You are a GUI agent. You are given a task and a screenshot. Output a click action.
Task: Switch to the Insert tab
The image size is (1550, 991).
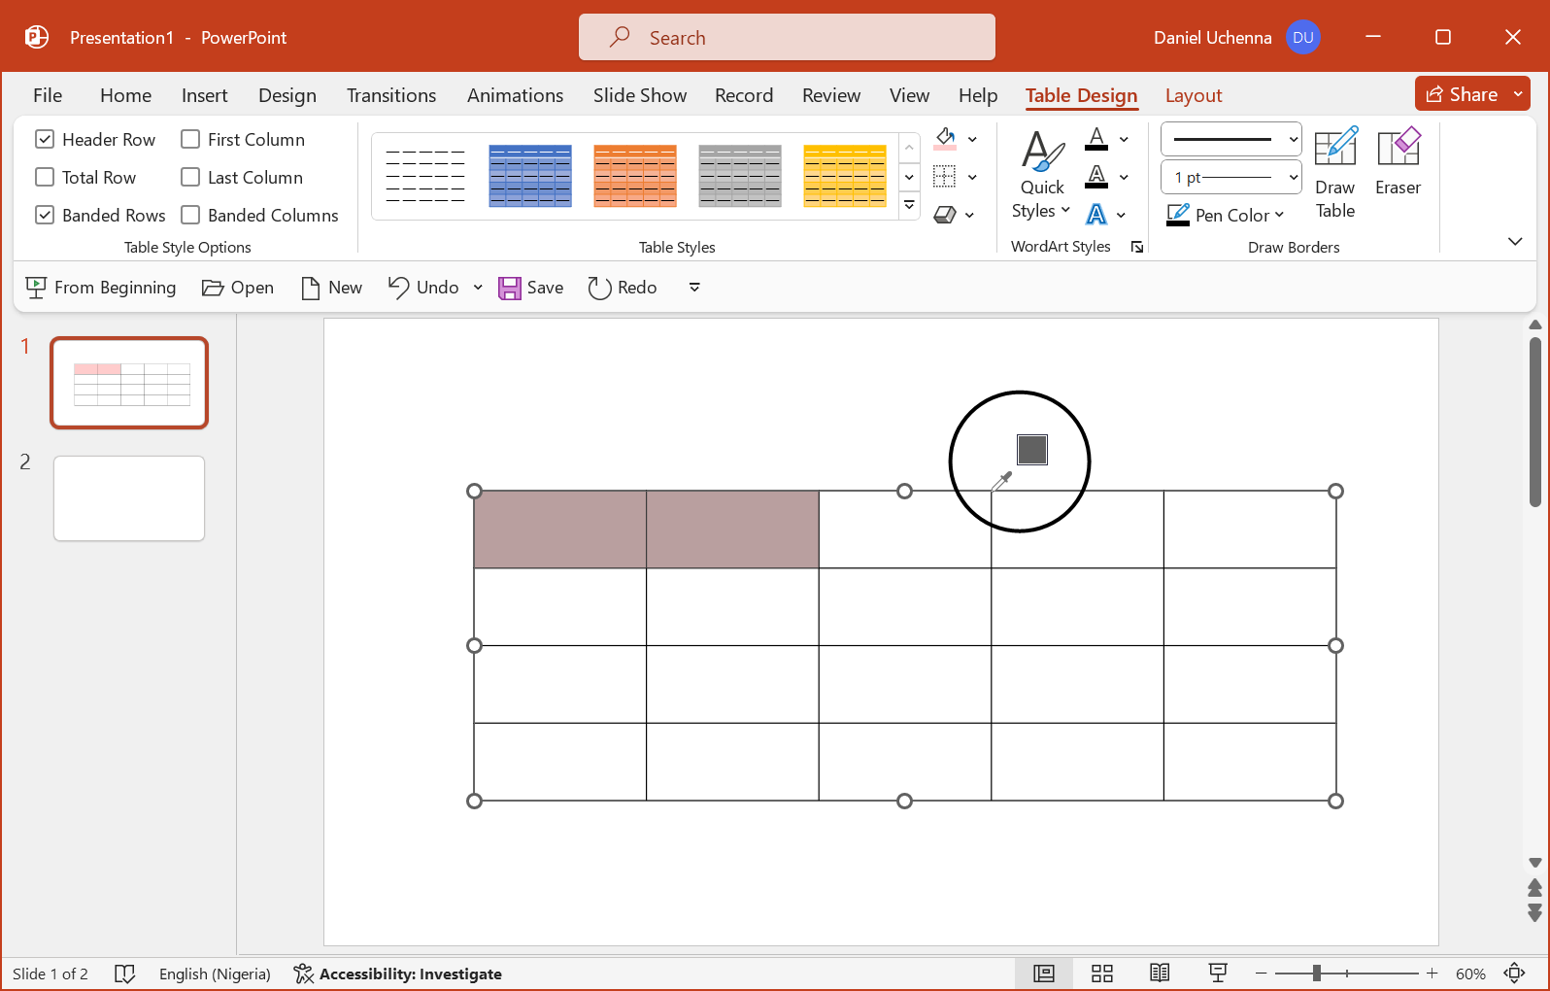click(204, 95)
